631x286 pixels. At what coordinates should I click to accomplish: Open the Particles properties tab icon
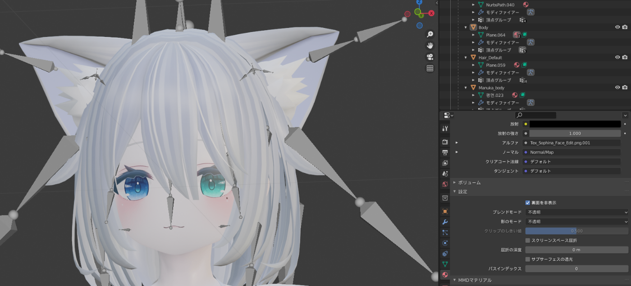pos(445,232)
